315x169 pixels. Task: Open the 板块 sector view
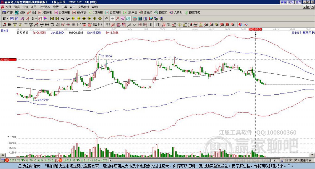tap(19, 12)
